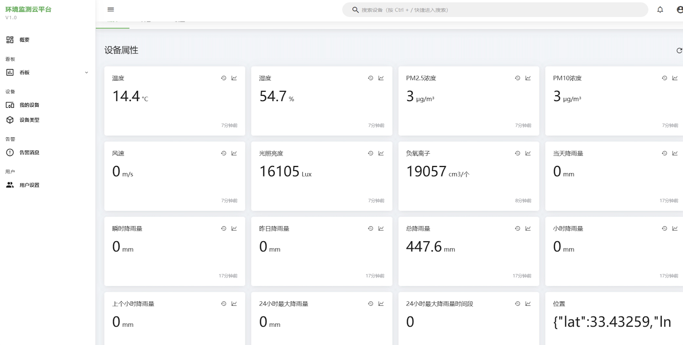The image size is (683, 345).
Task: Open history for 昨日降雨量 card
Action: (370, 228)
